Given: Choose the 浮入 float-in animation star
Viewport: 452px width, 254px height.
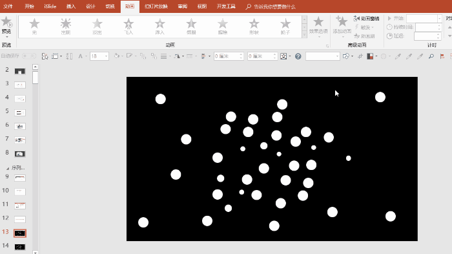Looking at the screenshot, I should coord(159,26).
